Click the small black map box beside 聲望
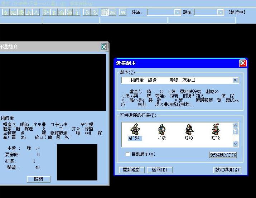The height and width of the screenshot is (198, 256). 77,163
